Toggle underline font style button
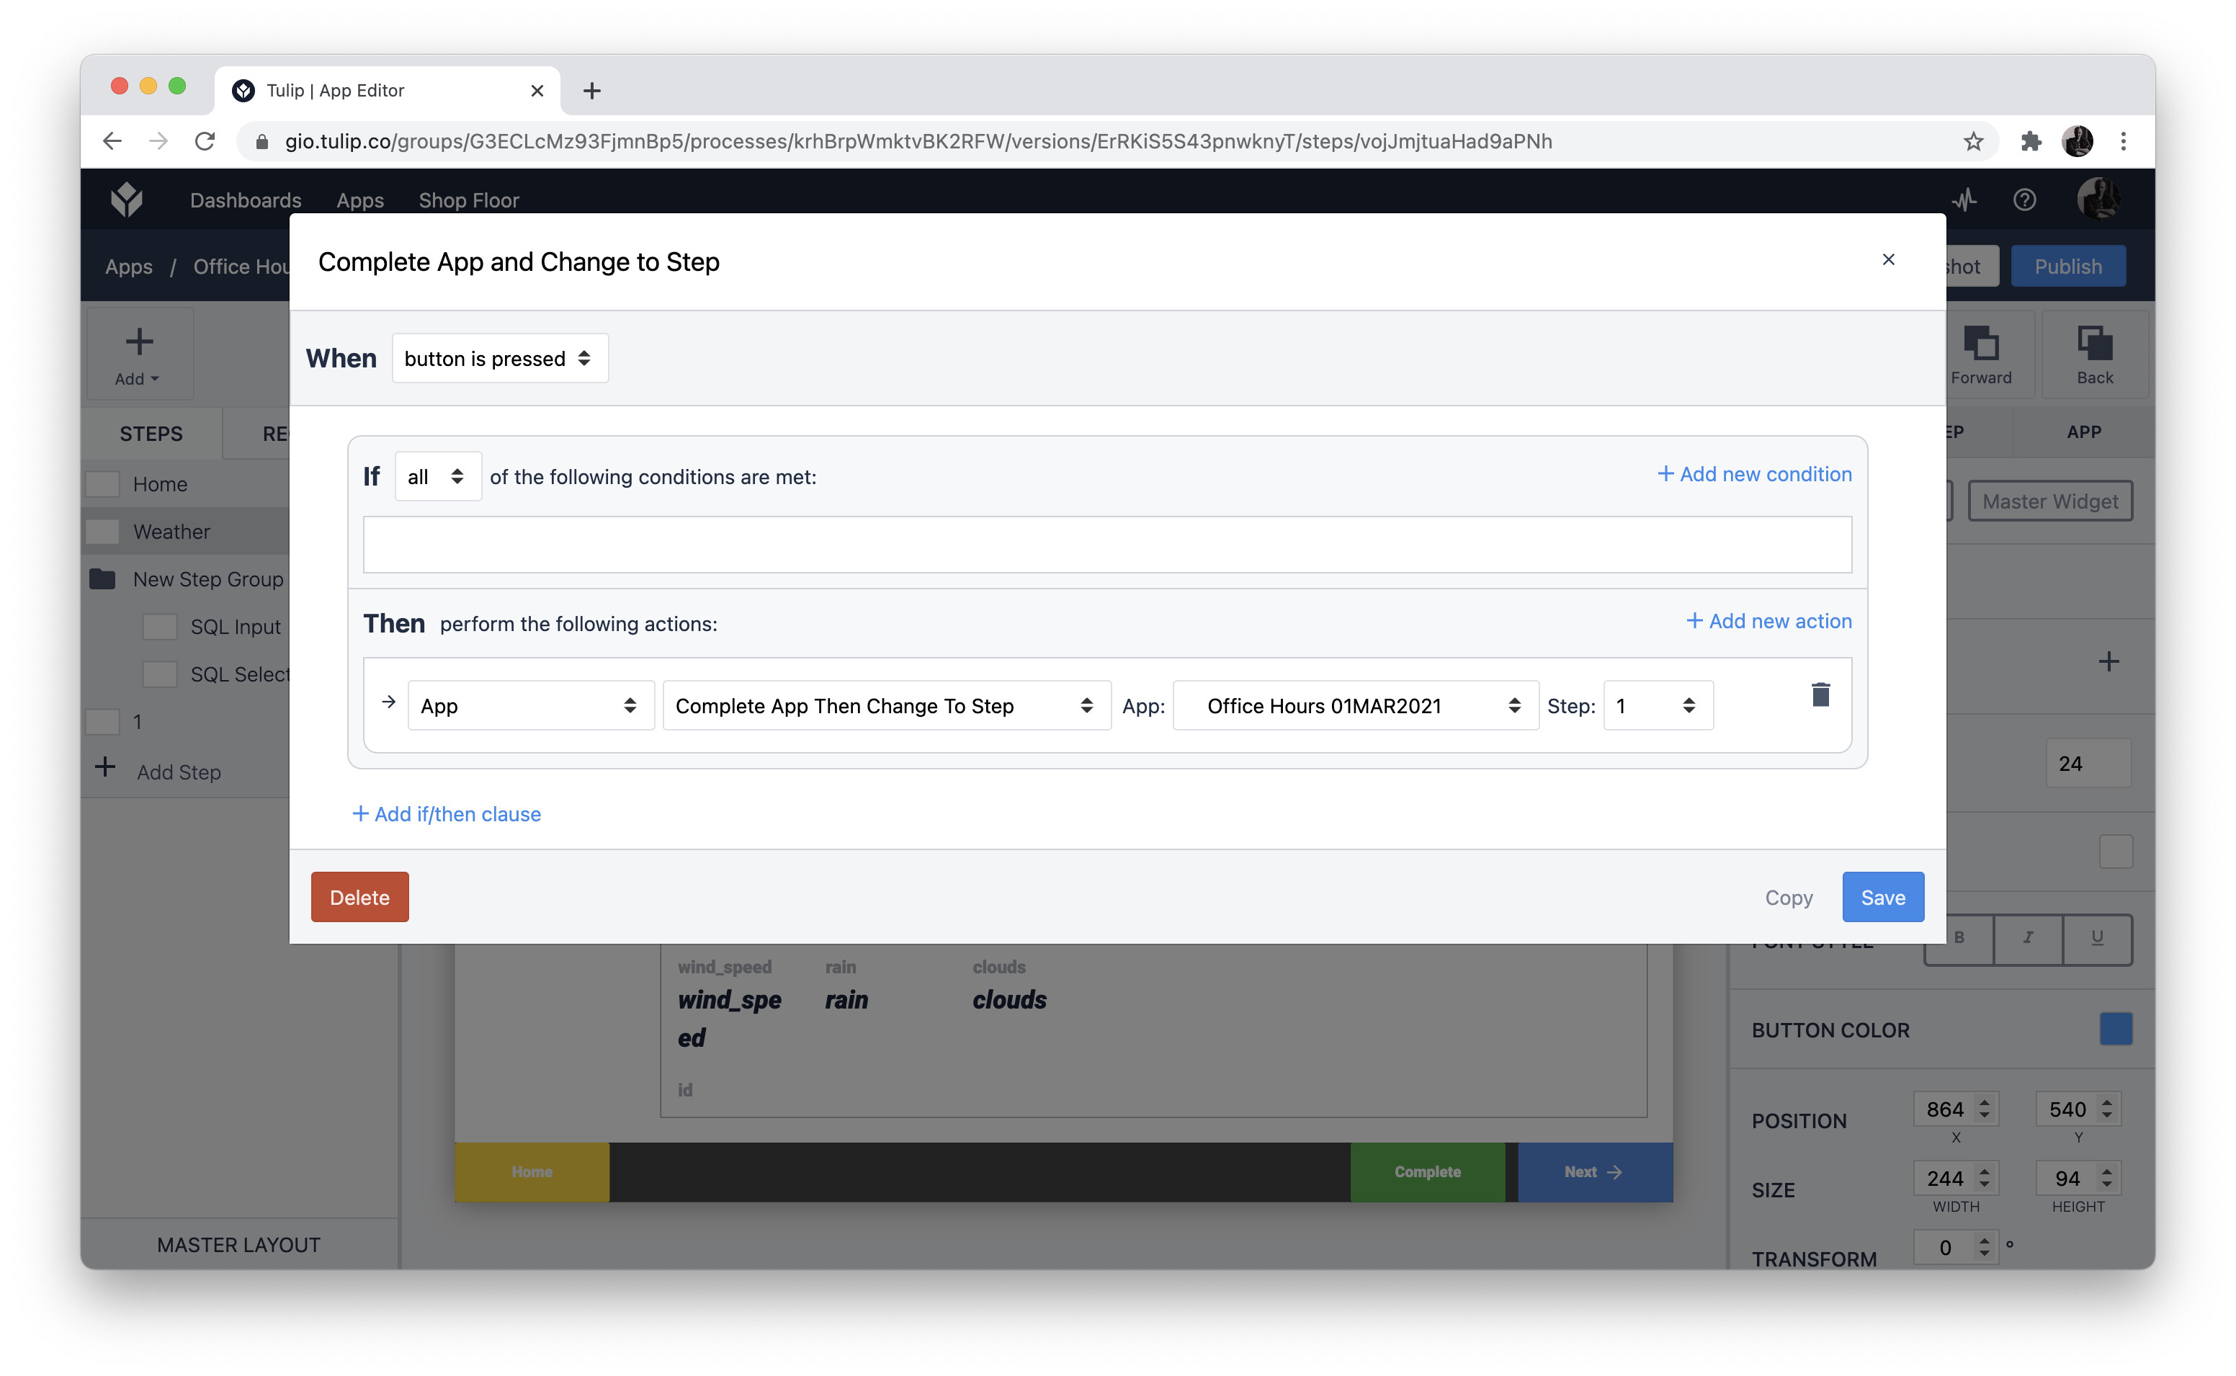The height and width of the screenshot is (1376, 2236). tap(2097, 938)
